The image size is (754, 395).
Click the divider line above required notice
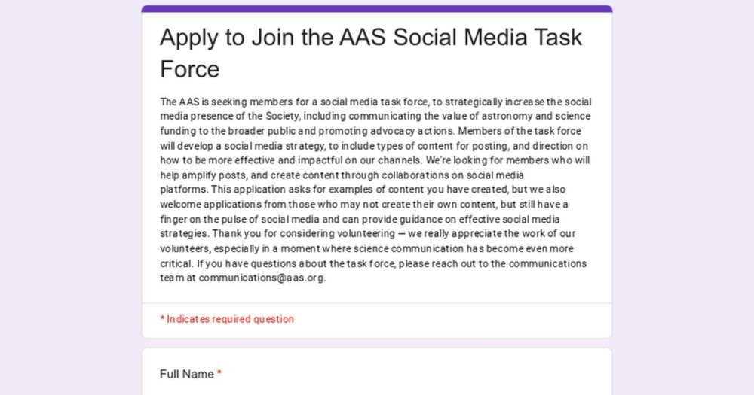coord(377,303)
